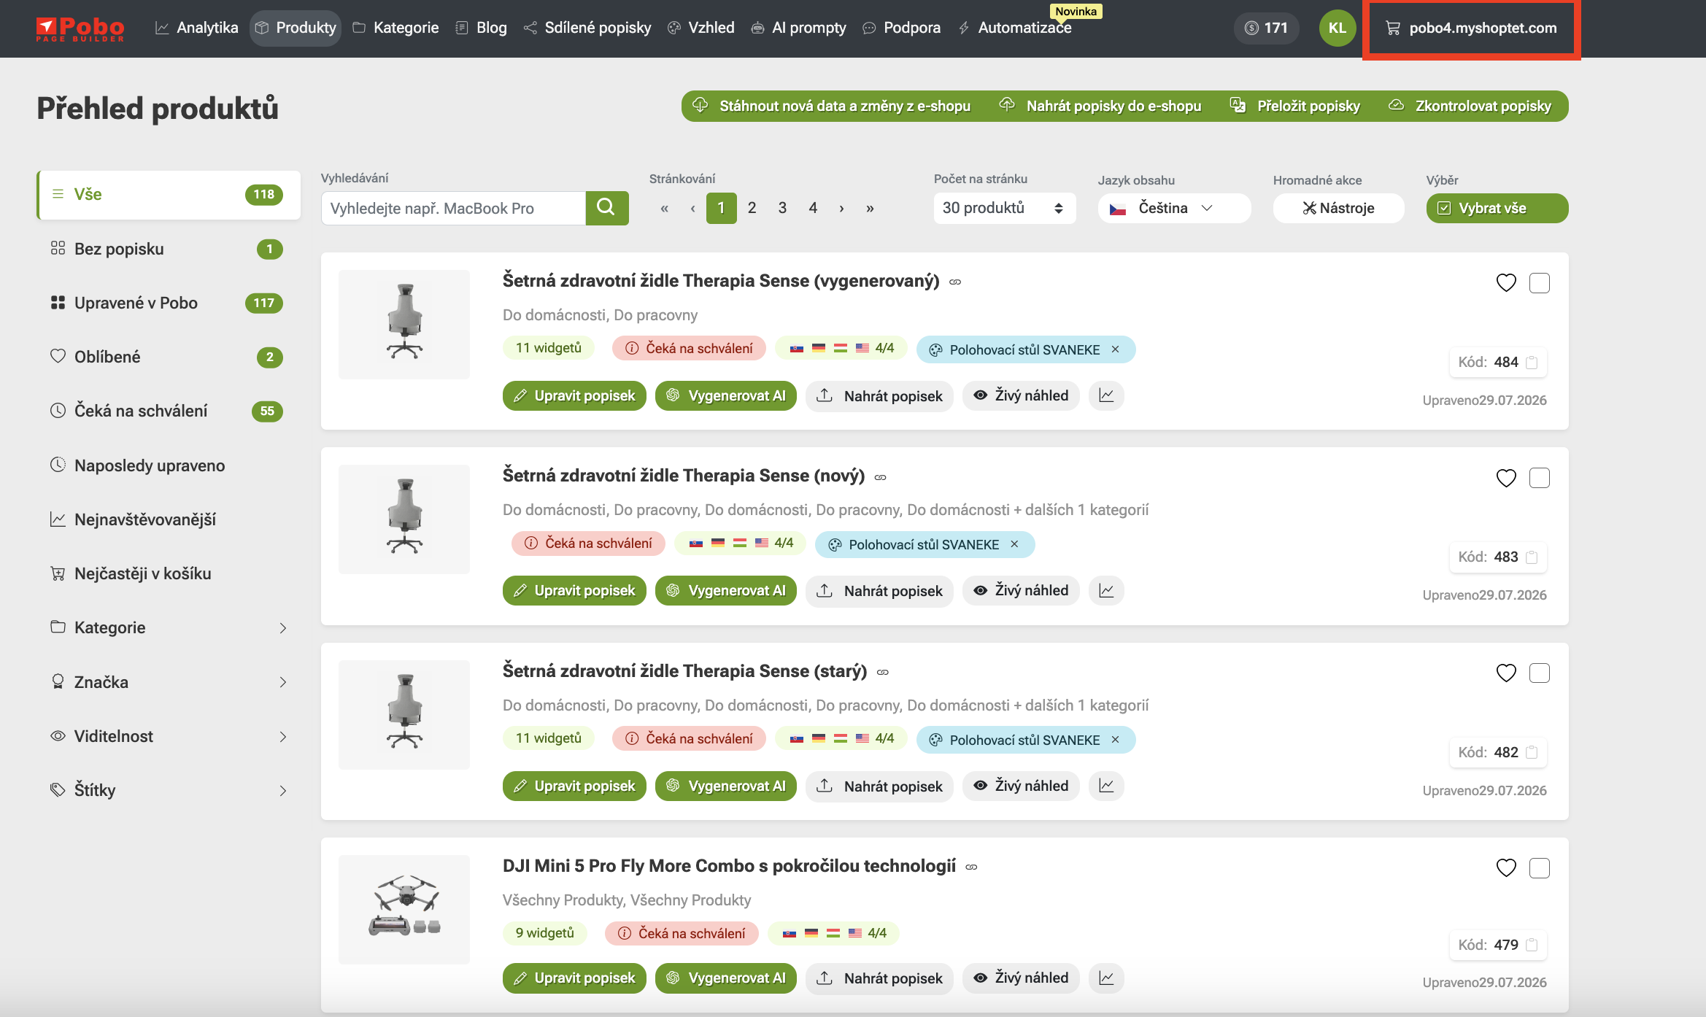The height and width of the screenshot is (1017, 1706).
Task: Go to pagination page 3
Action: 782,208
